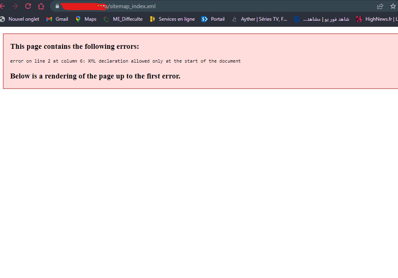This screenshot has height=278, width=398.
Task: Click 'Below is a rendering' heading
Action: pyautogui.click(x=95, y=76)
